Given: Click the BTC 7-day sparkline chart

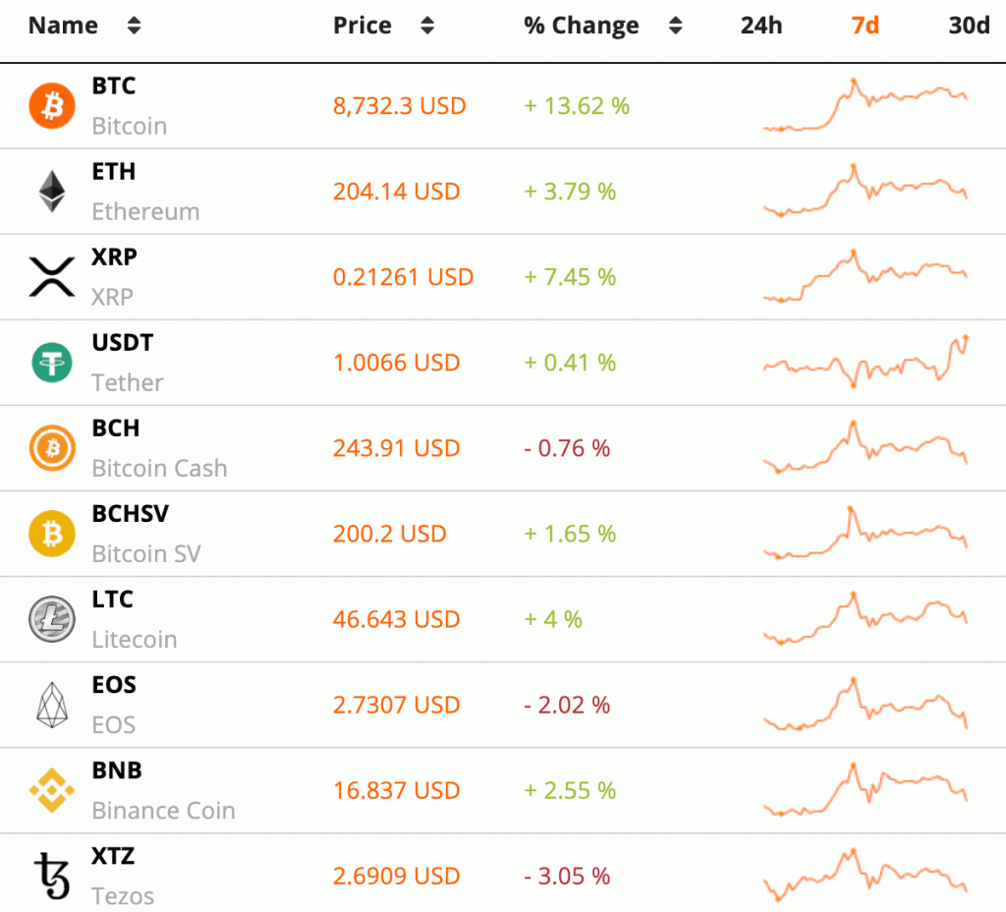Looking at the screenshot, I should point(865,106).
